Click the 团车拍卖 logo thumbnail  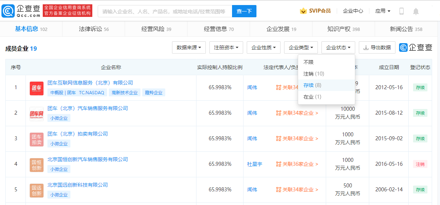pos(37,140)
